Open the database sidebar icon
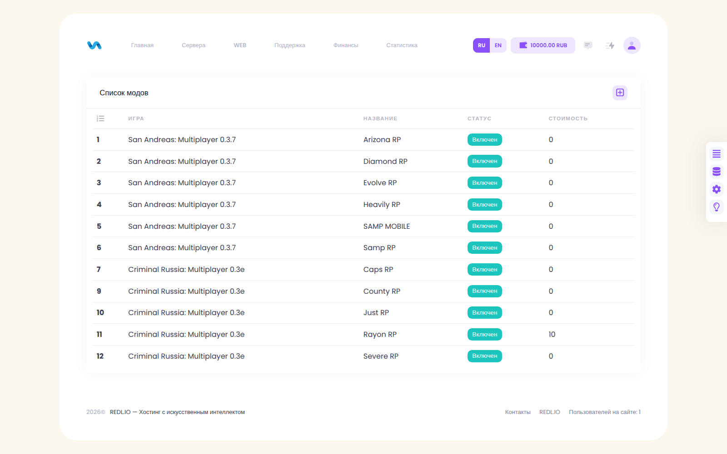This screenshot has height=454, width=727. pos(717,172)
